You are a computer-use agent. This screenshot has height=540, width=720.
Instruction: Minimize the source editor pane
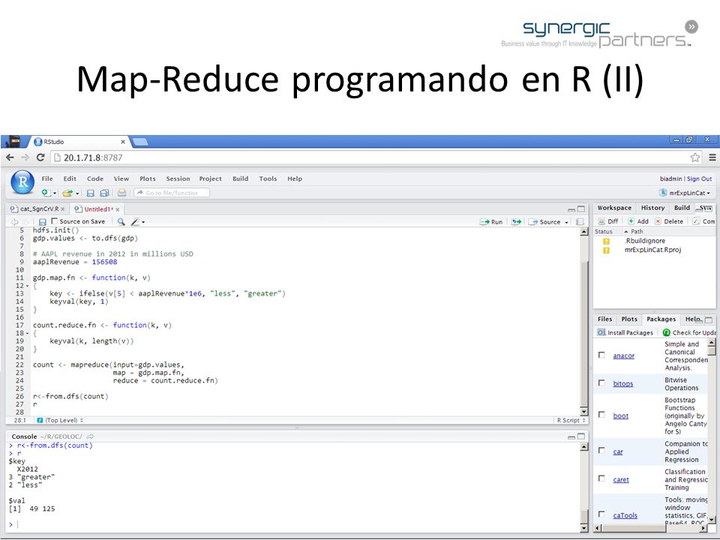(571, 209)
